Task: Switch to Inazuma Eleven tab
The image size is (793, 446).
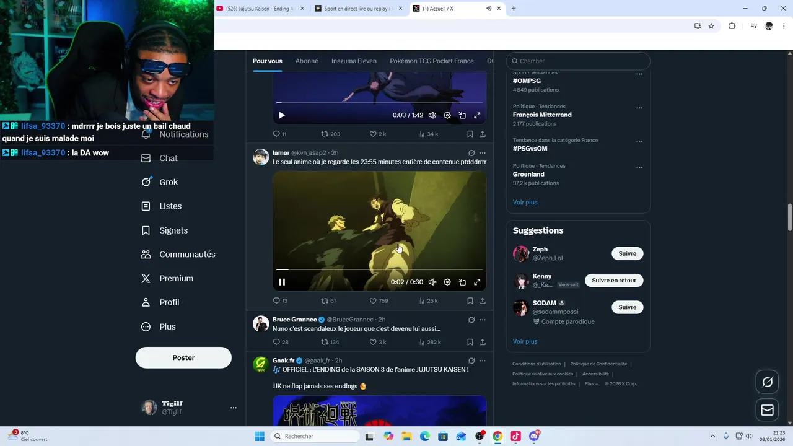Action: (x=354, y=61)
